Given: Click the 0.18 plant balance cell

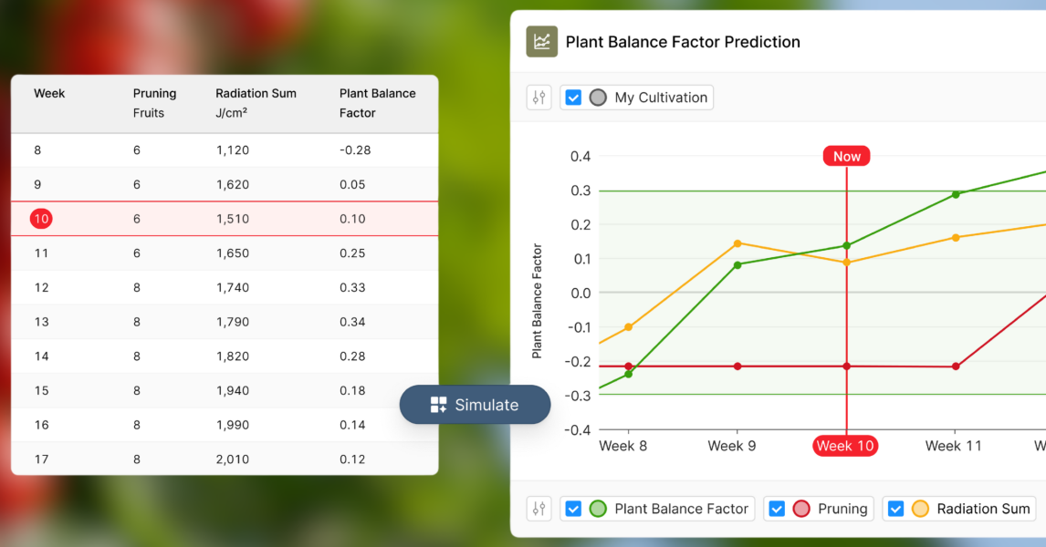Looking at the screenshot, I should (352, 390).
